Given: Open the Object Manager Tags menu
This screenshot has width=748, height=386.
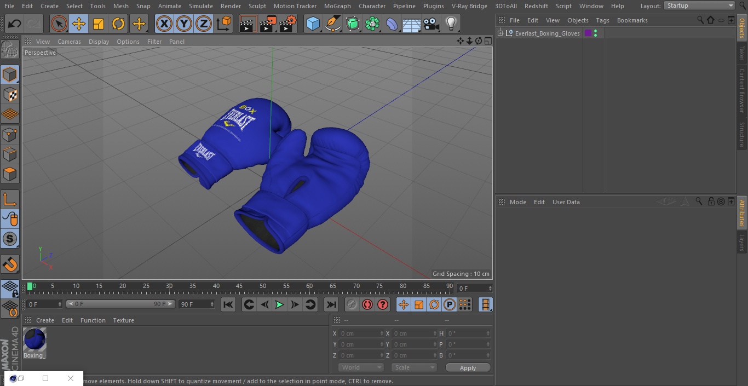Looking at the screenshot, I should [602, 20].
